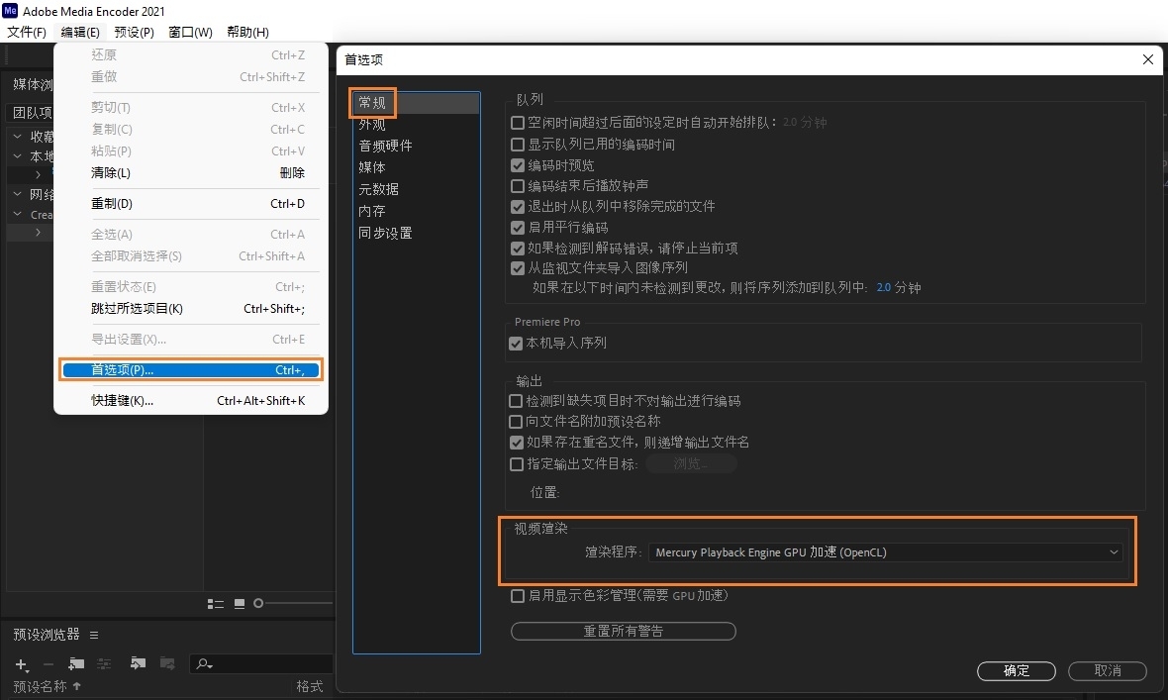Switch to the 团队项 tab
The image size is (1168, 700).
pos(32,113)
